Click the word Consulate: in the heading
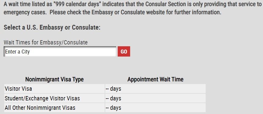Viewport: 263px width, 114px height. tap(86, 28)
